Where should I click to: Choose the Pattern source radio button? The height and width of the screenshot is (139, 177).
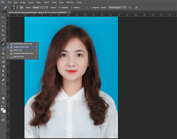pos(72,7)
